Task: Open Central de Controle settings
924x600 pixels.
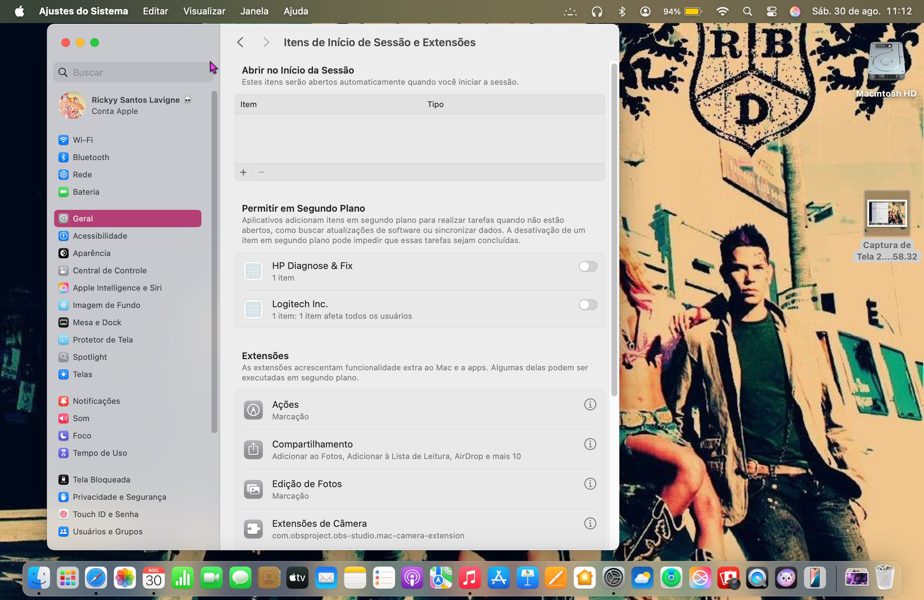Action: click(x=109, y=270)
